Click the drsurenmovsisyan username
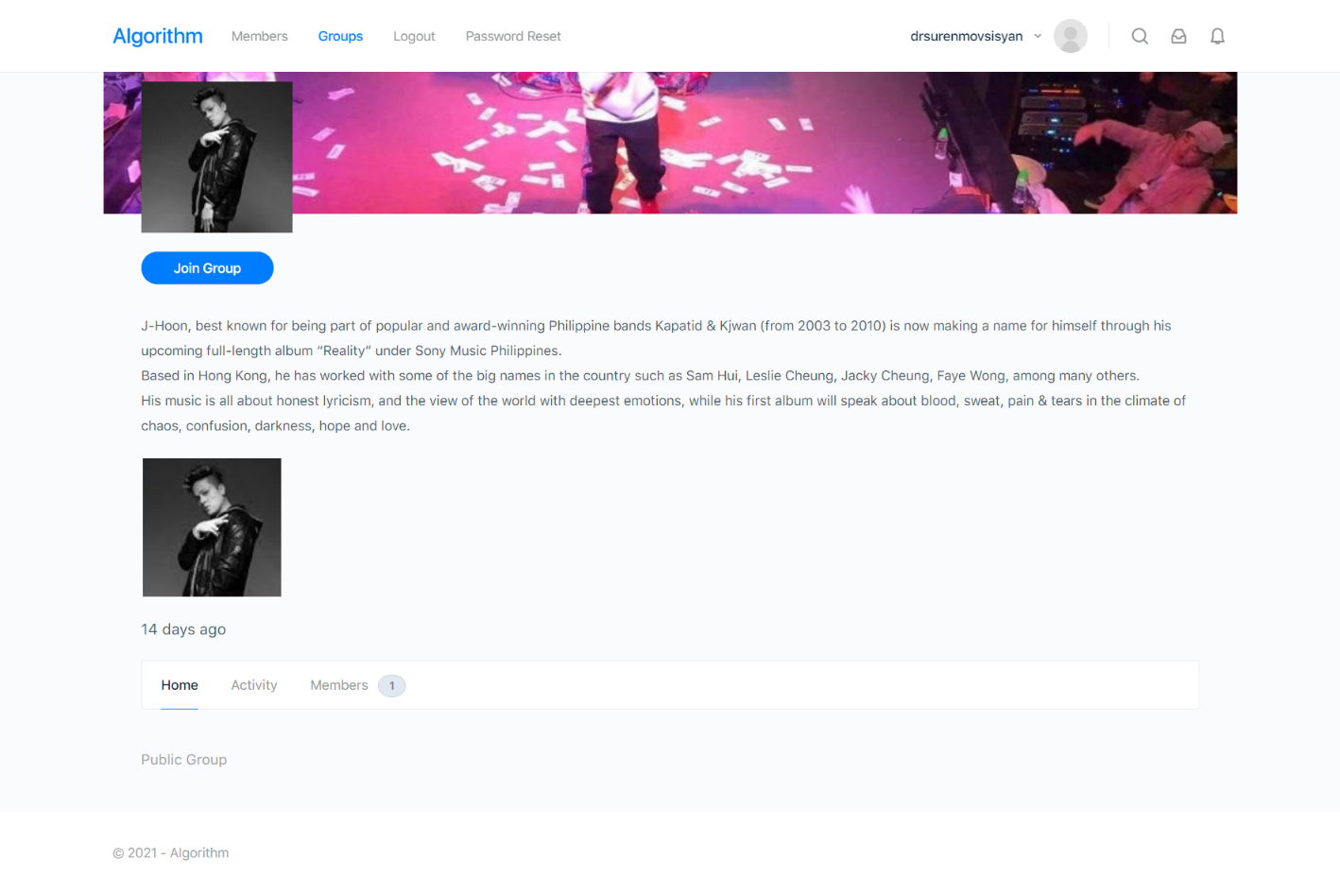Viewport: 1340px width, 893px height. click(x=966, y=36)
